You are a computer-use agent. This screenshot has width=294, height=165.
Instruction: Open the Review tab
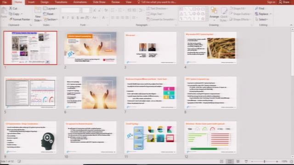click(x=115, y=2)
